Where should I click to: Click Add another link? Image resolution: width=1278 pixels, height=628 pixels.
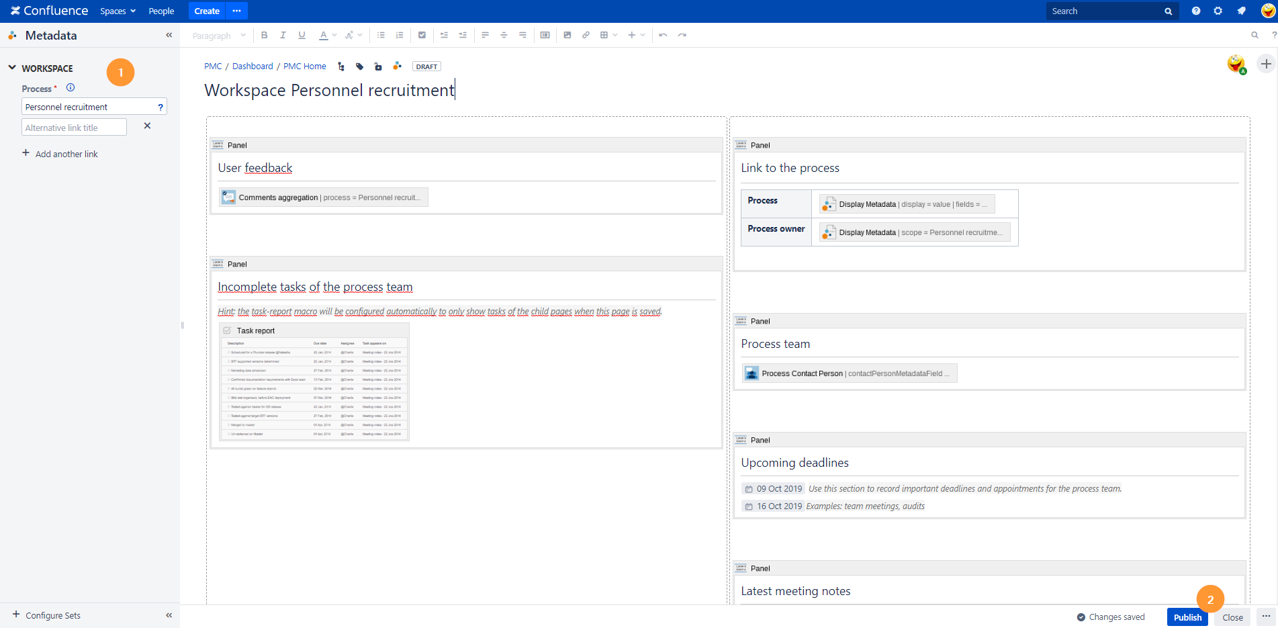[66, 154]
